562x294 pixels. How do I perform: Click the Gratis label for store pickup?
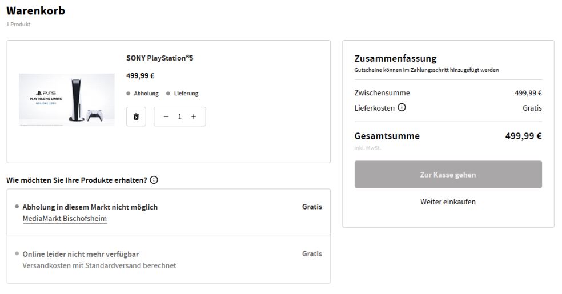pos(312,207)
